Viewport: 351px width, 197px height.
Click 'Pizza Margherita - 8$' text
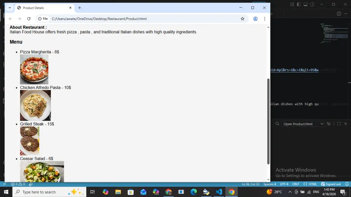(x=39, y=52)
